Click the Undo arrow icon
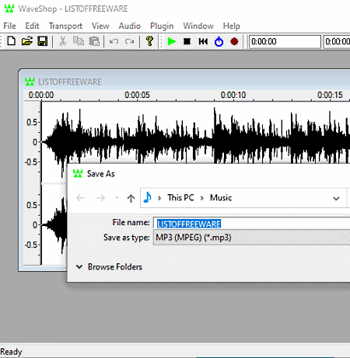This screenshot has width=350, height=358. pyautogui.click(x=114, y=41)
